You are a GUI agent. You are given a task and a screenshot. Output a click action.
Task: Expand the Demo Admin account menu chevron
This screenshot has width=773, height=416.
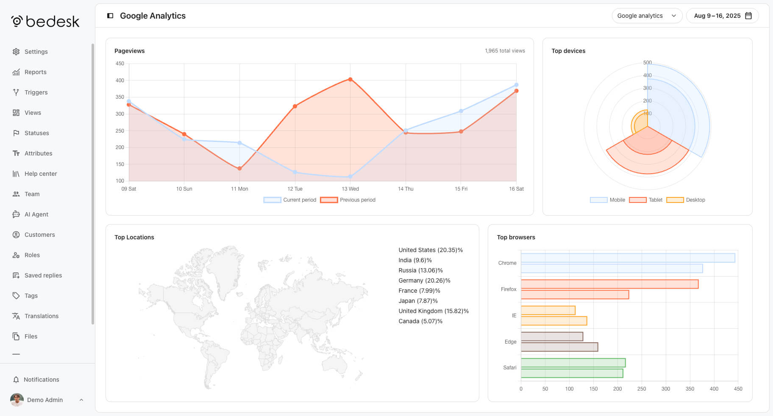click(81, 400)
